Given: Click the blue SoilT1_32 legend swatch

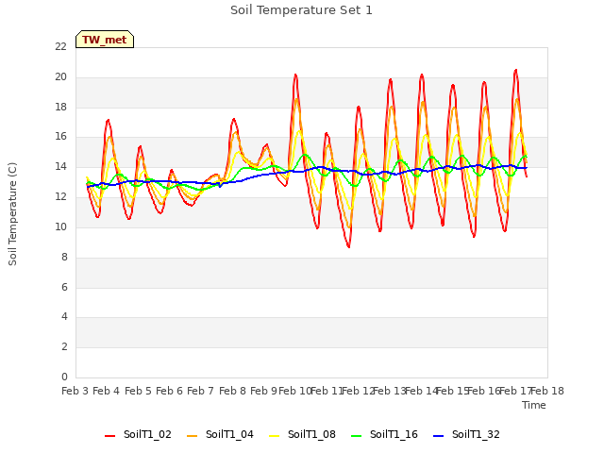Looking at the screenshot, I should click(438, 436).
